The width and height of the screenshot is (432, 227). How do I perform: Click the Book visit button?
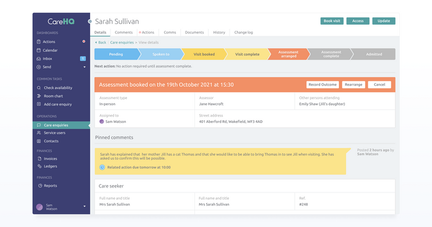(332, 21)
